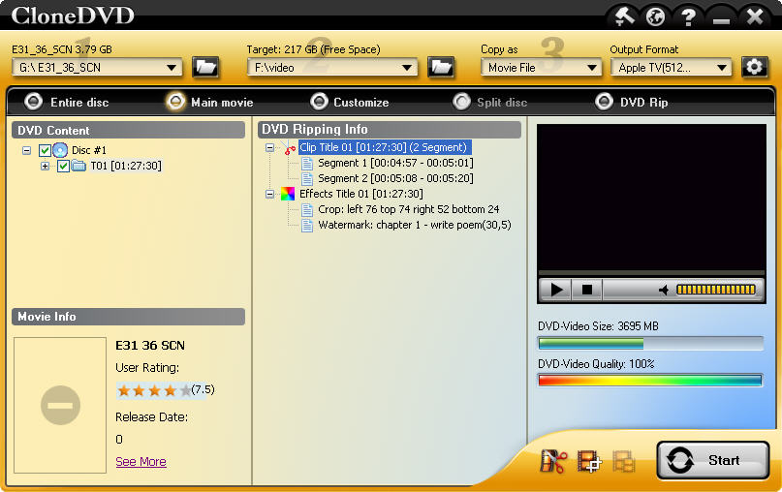Click the Movie Info panel header
The height and width of the screenshot is (492, 782).
(128, 317)
